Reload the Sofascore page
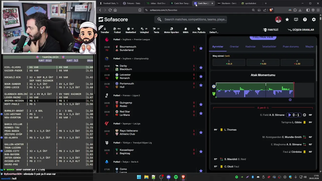 pos(110,10)
